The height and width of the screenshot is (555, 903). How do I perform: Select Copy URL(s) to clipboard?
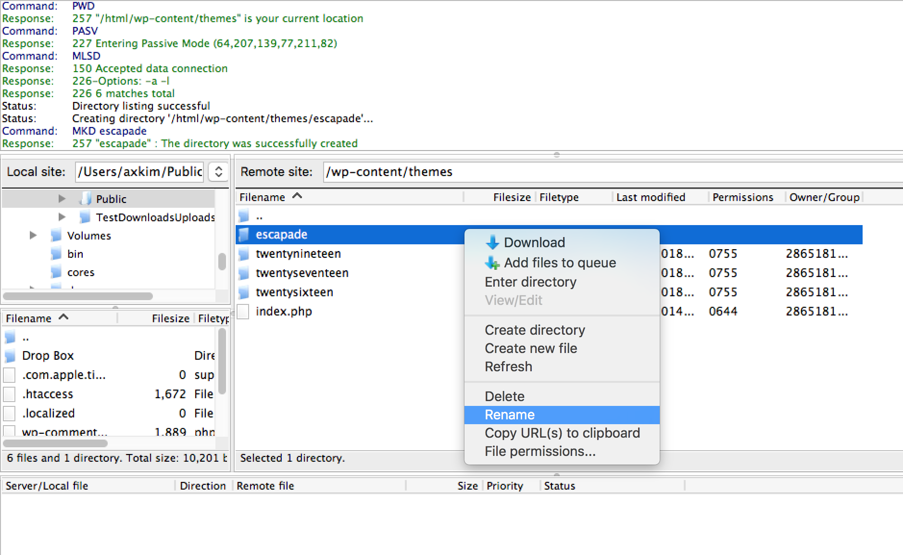[x=562, y=433]
